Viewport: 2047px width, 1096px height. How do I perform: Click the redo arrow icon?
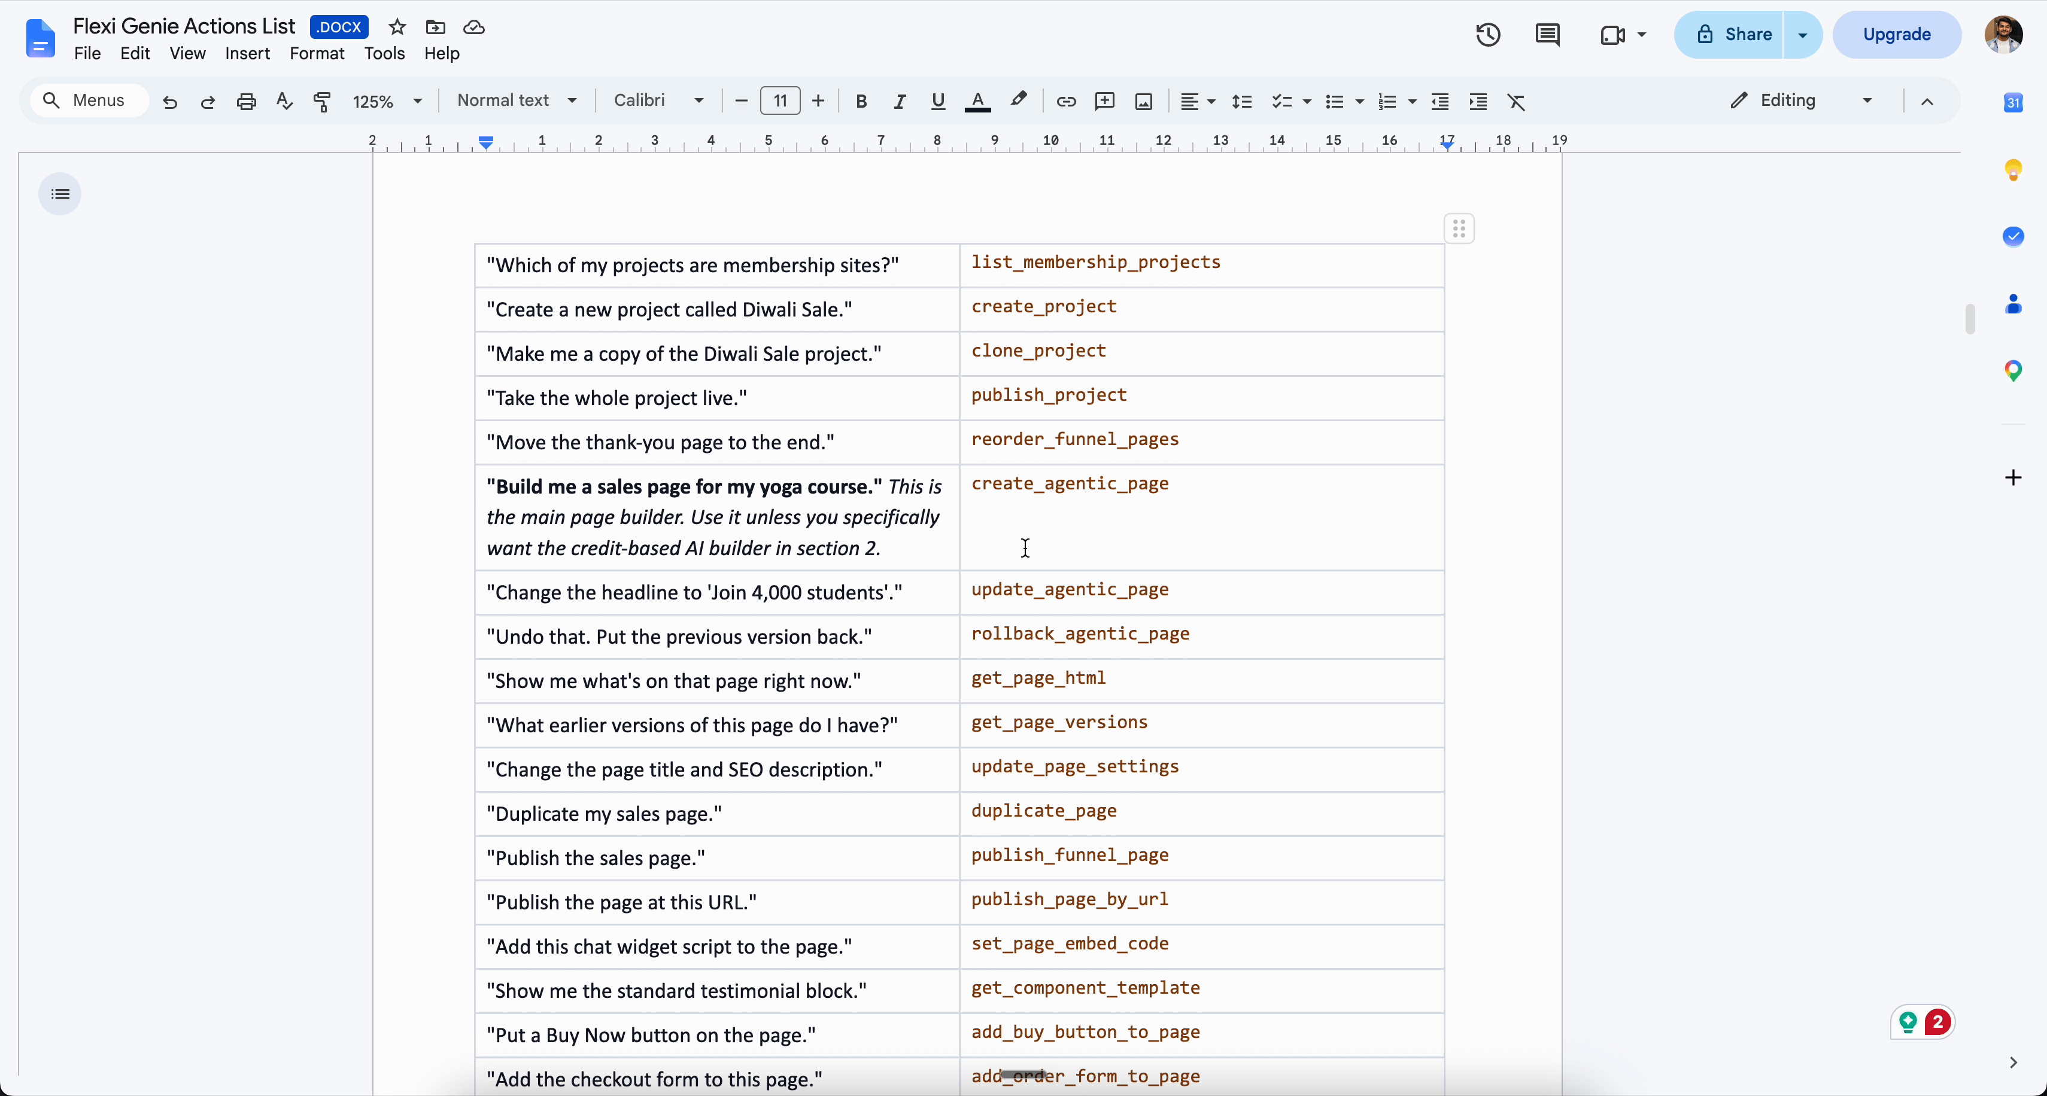tap(208, 102)
